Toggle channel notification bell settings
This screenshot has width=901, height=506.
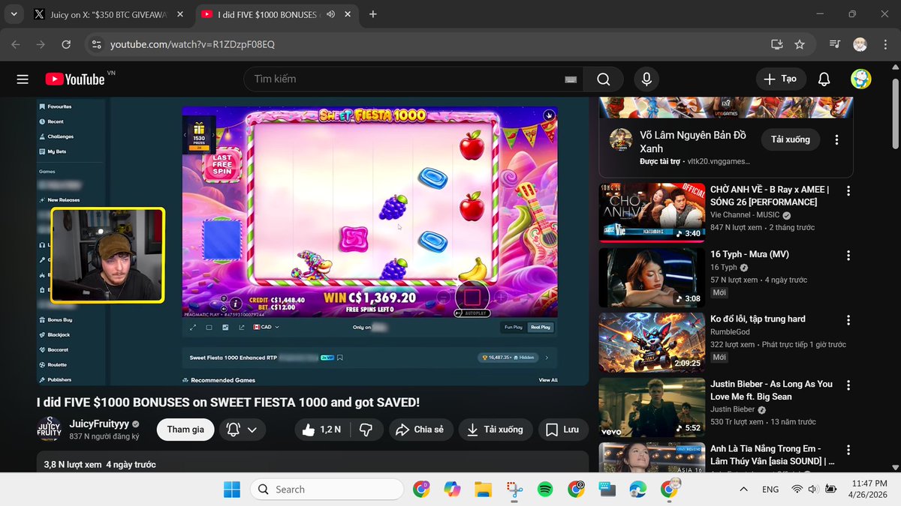[242, 430]
